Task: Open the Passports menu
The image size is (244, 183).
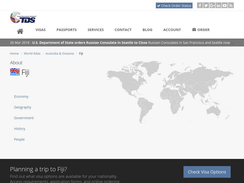Action: [x=66, y=30]
